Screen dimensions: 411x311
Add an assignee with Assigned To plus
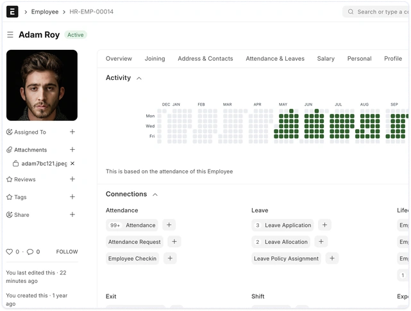[x=72, y=132]
